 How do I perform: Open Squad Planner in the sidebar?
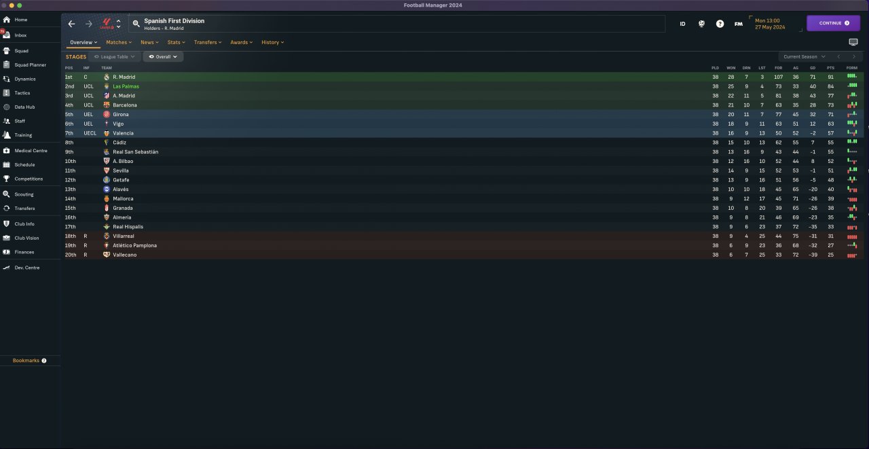click(30, 65)
